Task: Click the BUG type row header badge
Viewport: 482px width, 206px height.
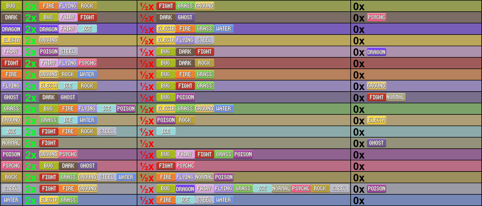Action: click(x=11, y=6)
